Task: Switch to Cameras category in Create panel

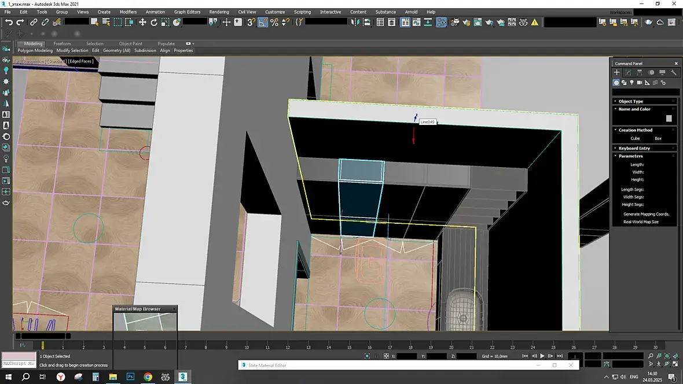Action: 640,83
